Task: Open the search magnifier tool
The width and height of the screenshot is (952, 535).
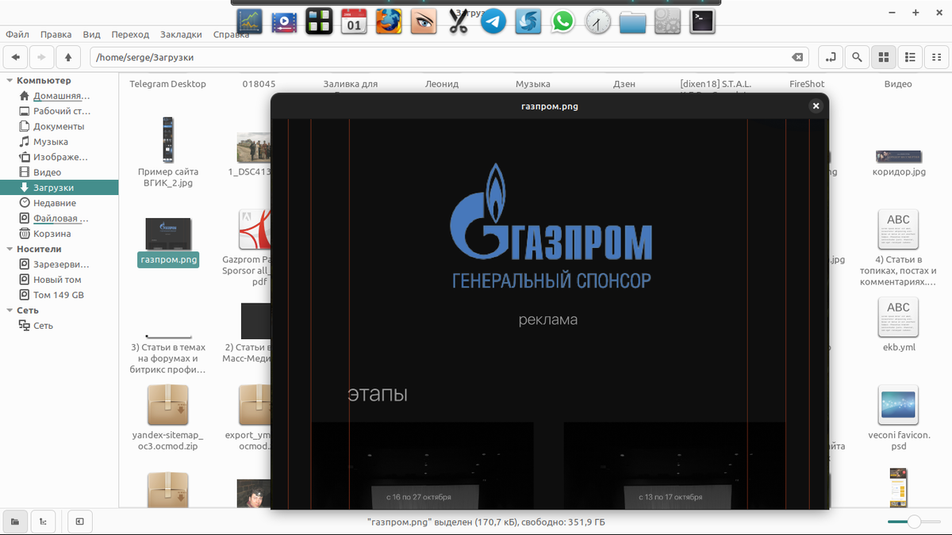Action: 857,57
